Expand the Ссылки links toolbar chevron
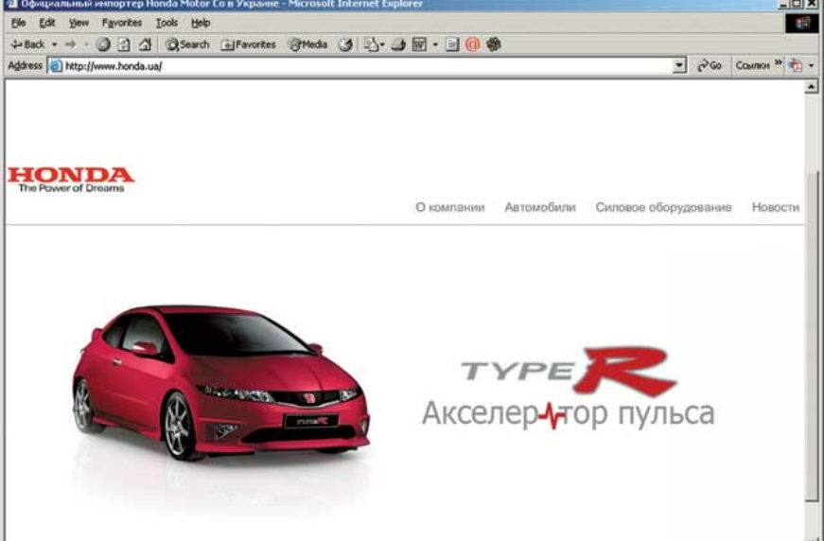 coord(778,65)
